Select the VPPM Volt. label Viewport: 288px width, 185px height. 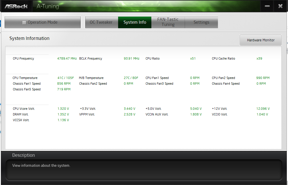tap(87, 114)
